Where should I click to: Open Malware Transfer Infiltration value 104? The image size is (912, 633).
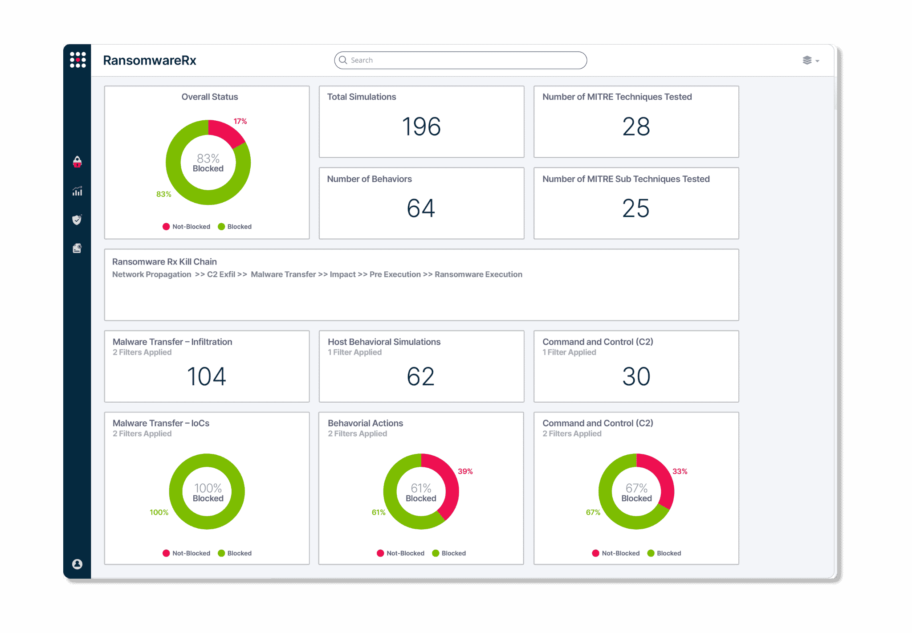click(207, 376)
